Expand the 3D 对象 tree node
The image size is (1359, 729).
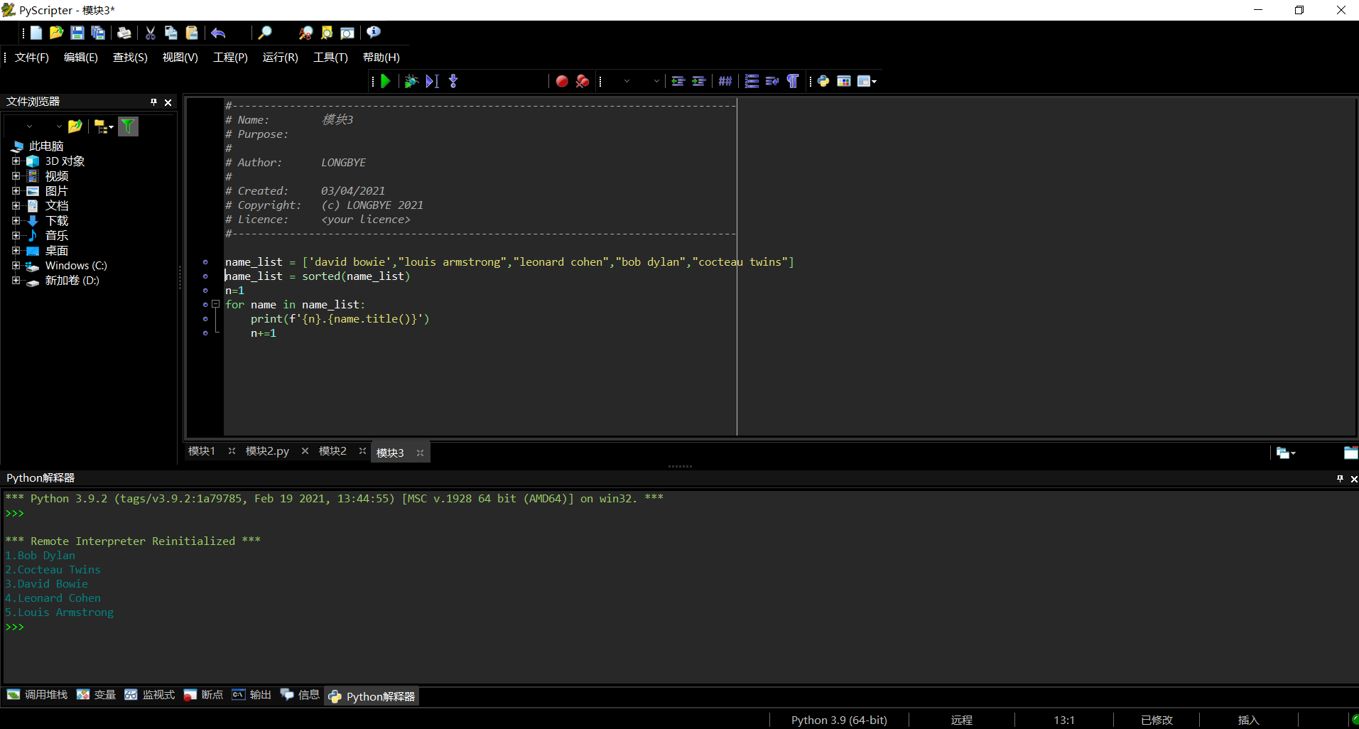tap(16, 161)
